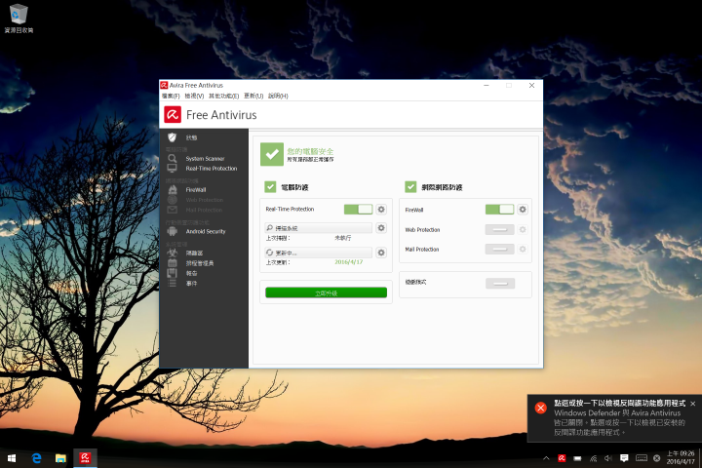
Task: Open Real-Time Protection settings gear
Action: (x=381, y=210)
